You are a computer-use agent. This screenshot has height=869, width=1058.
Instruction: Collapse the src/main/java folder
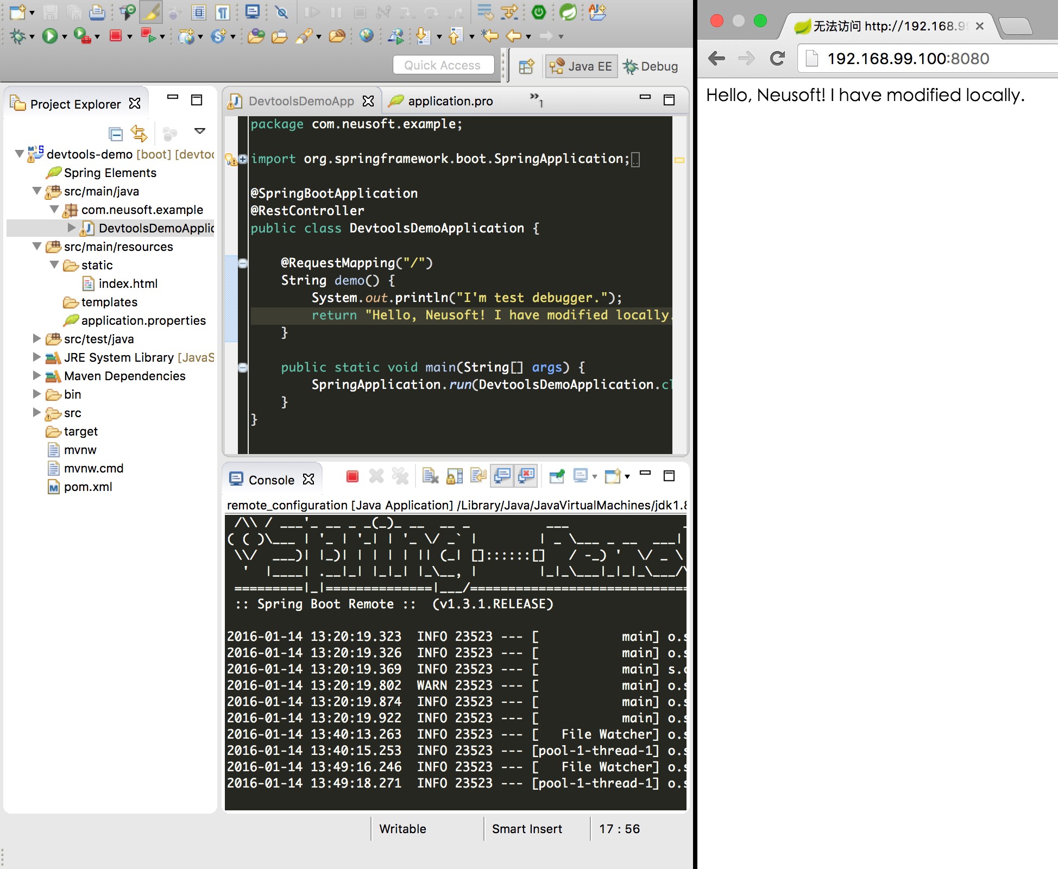coord(37,191)
